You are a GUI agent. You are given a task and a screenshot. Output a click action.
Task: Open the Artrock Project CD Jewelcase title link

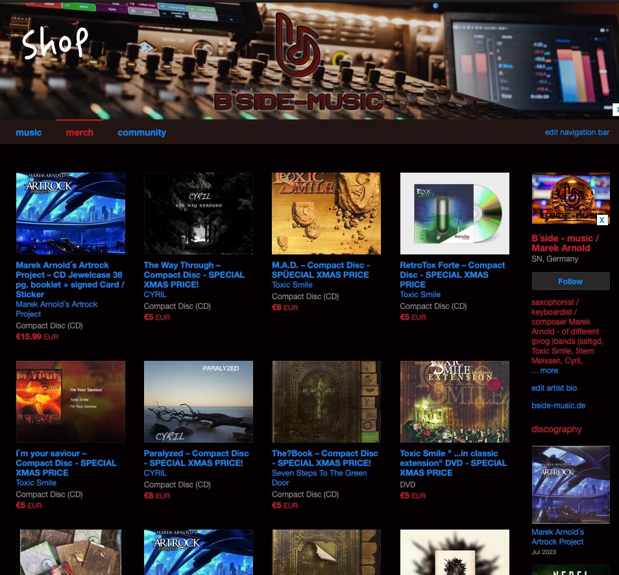point(70,280)
